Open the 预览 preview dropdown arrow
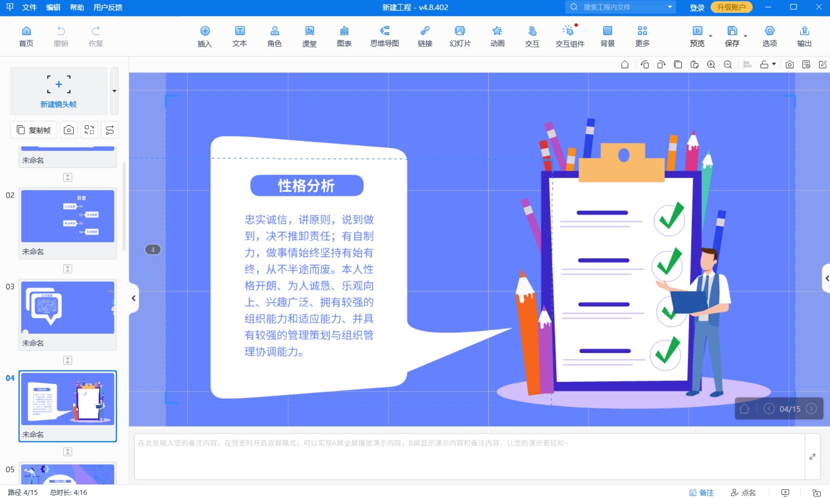Image resolution: width=830 pixels, height=498 pixels. [710, 36]
